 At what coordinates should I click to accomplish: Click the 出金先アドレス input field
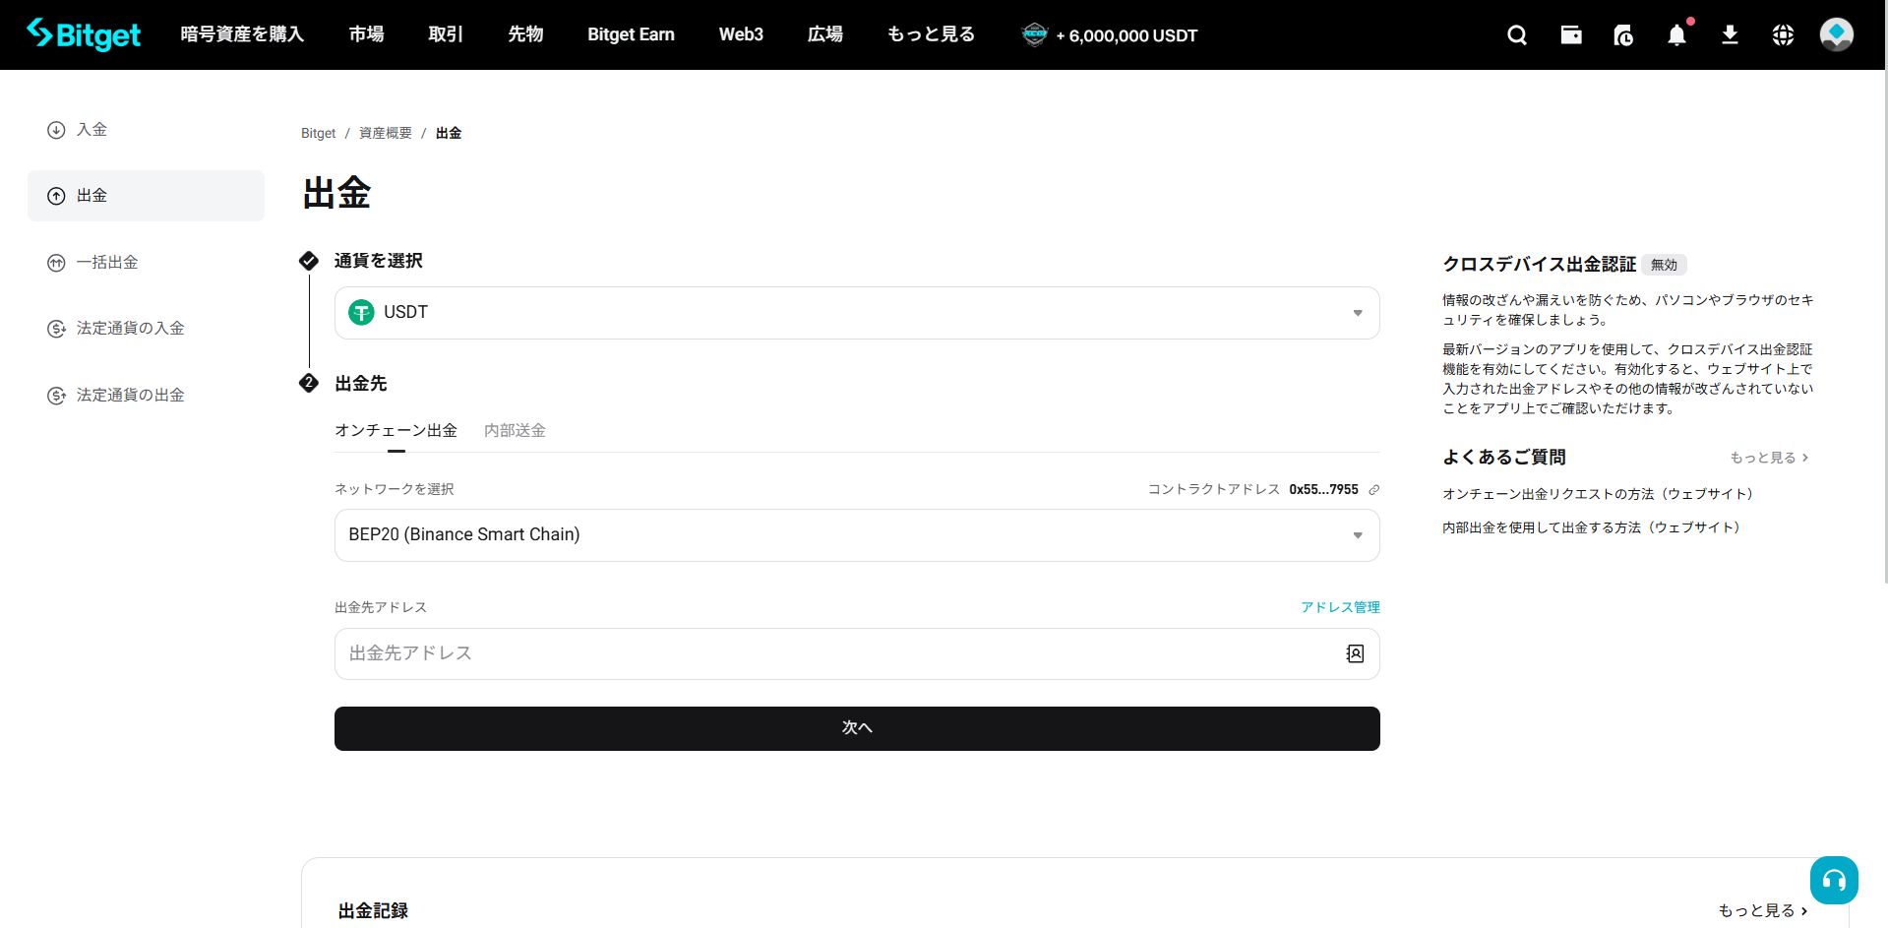point(836,653)
